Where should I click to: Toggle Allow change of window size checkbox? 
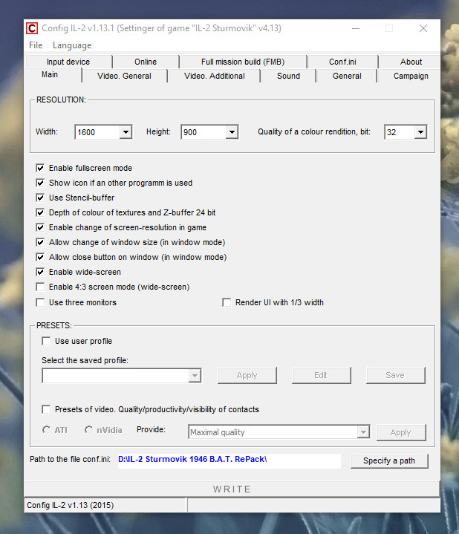click(40, 242)
